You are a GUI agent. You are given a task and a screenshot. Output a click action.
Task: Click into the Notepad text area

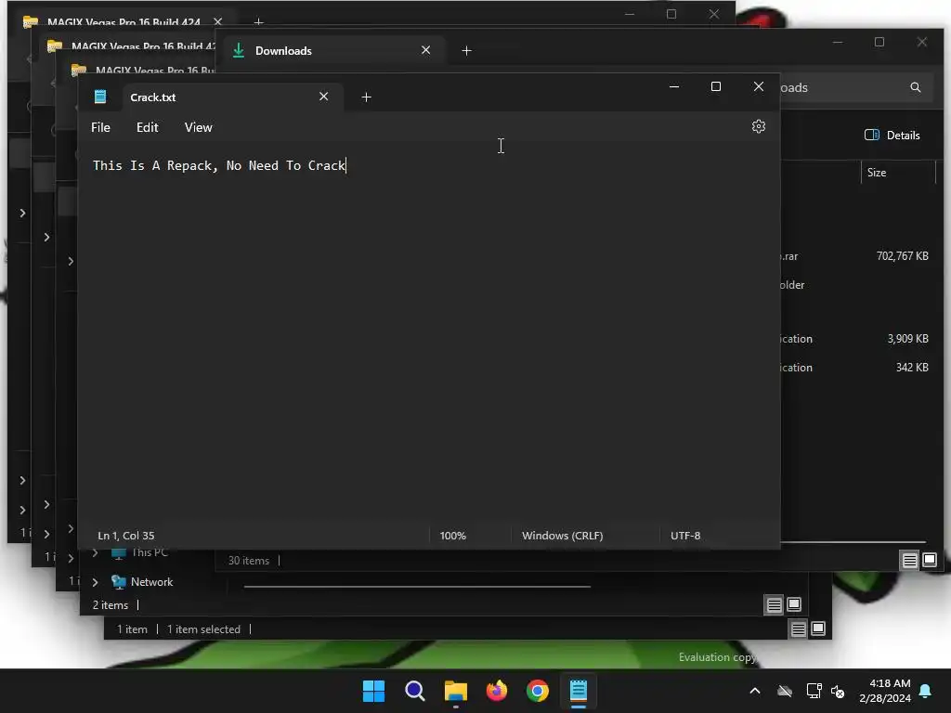[428, 333]
